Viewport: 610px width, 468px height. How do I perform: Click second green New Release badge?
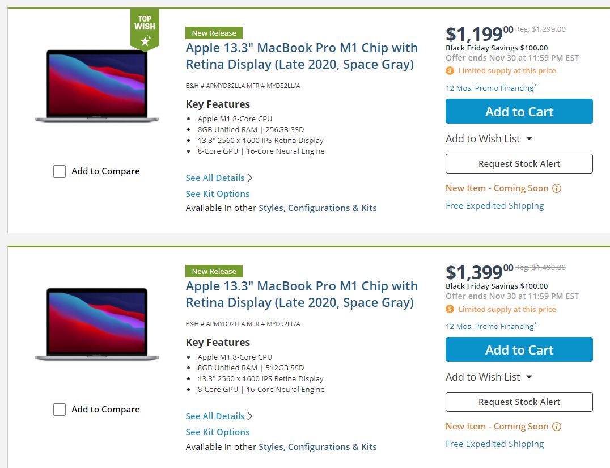tap(214, 271)
